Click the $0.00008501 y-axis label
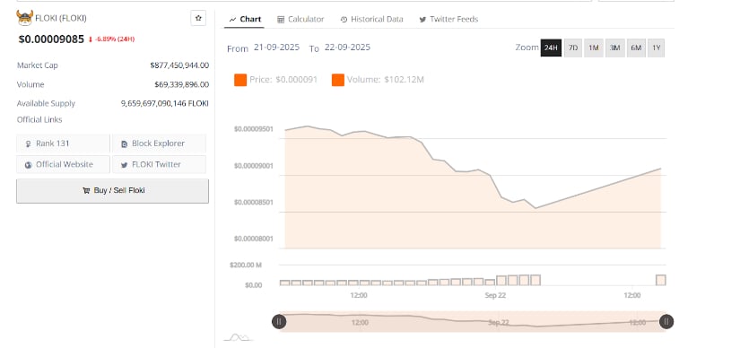This screenshot has width=740, height=348. 254,202
